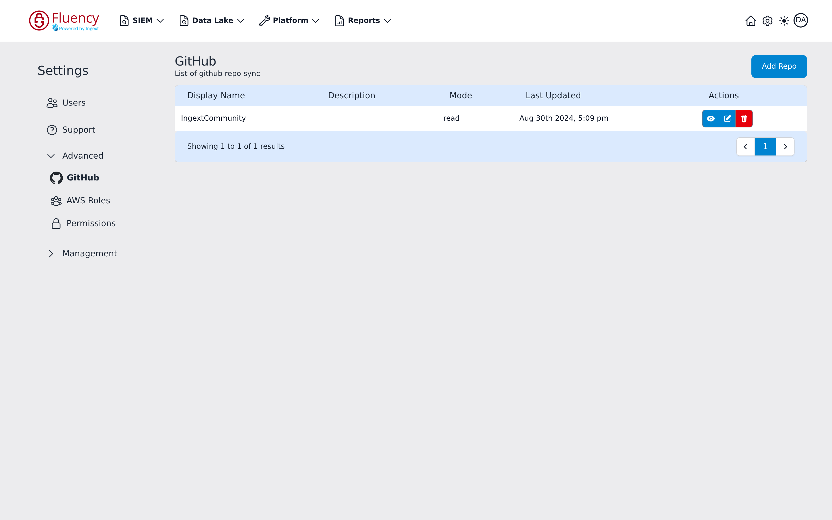Open the DA user avatar menu
The width and height of the screenshot is (832, 520).
click(801, 20)
